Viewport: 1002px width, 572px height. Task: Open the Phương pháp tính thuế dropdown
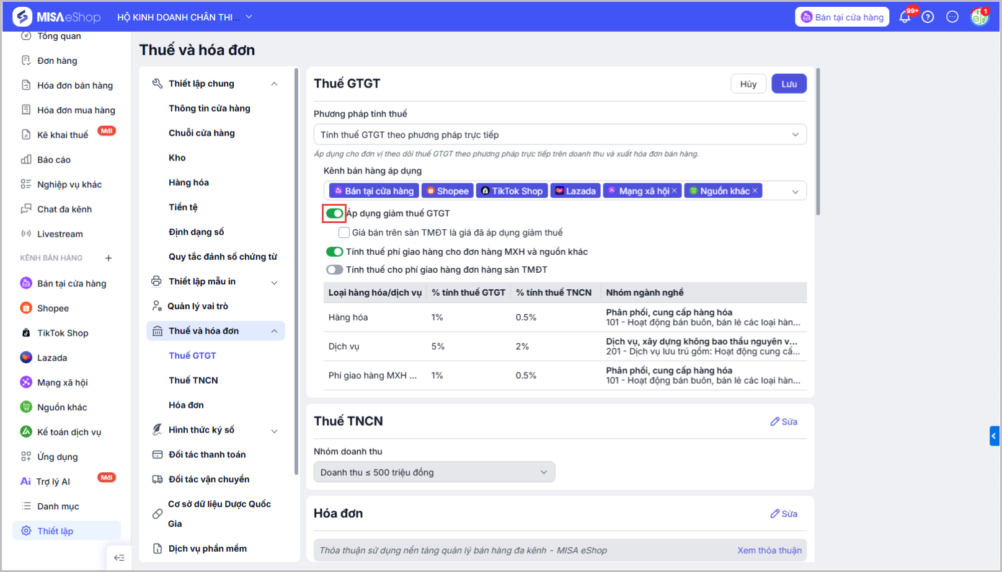[x=560, y=134]
